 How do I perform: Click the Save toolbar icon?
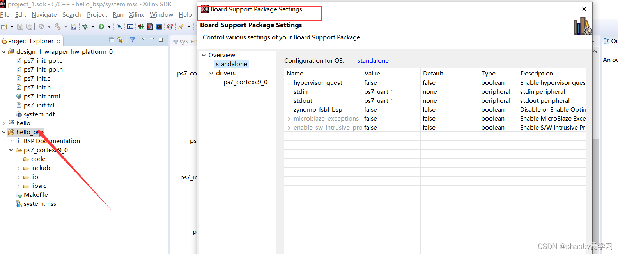point(20,26)
